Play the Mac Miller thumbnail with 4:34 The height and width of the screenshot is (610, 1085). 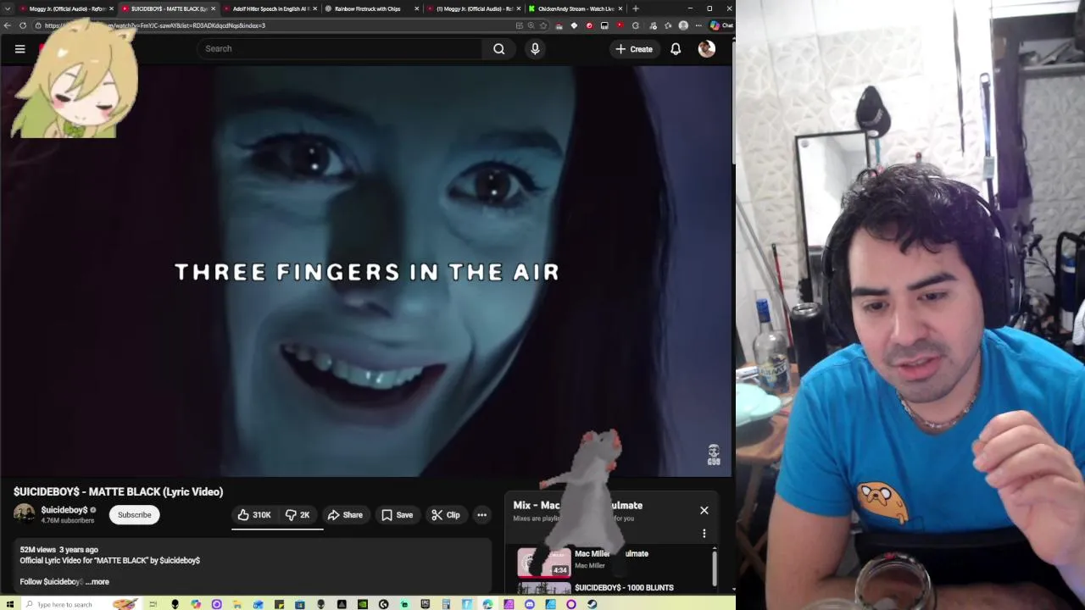544,563
